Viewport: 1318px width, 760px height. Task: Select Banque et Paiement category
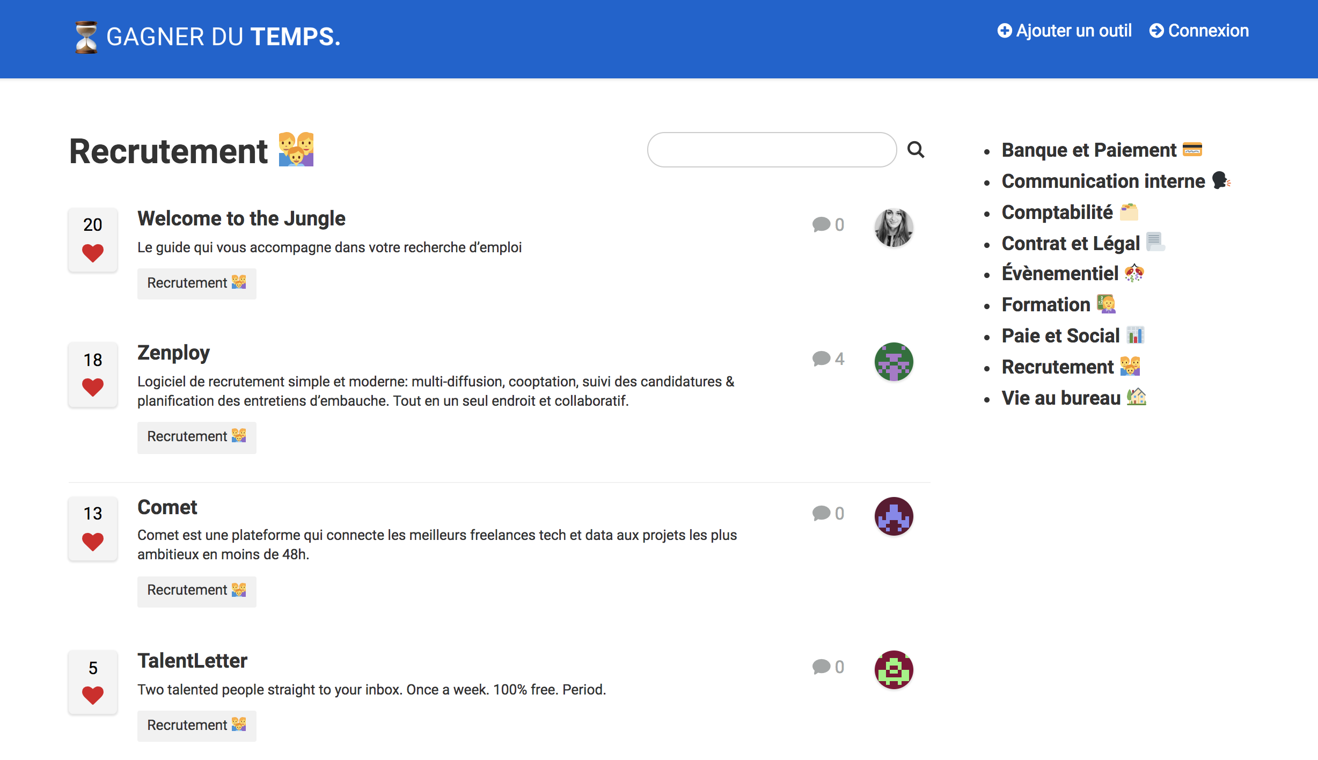[1089, 150]
